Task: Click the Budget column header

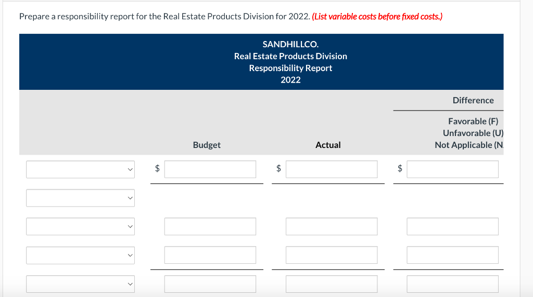Action: click(207, 145)
